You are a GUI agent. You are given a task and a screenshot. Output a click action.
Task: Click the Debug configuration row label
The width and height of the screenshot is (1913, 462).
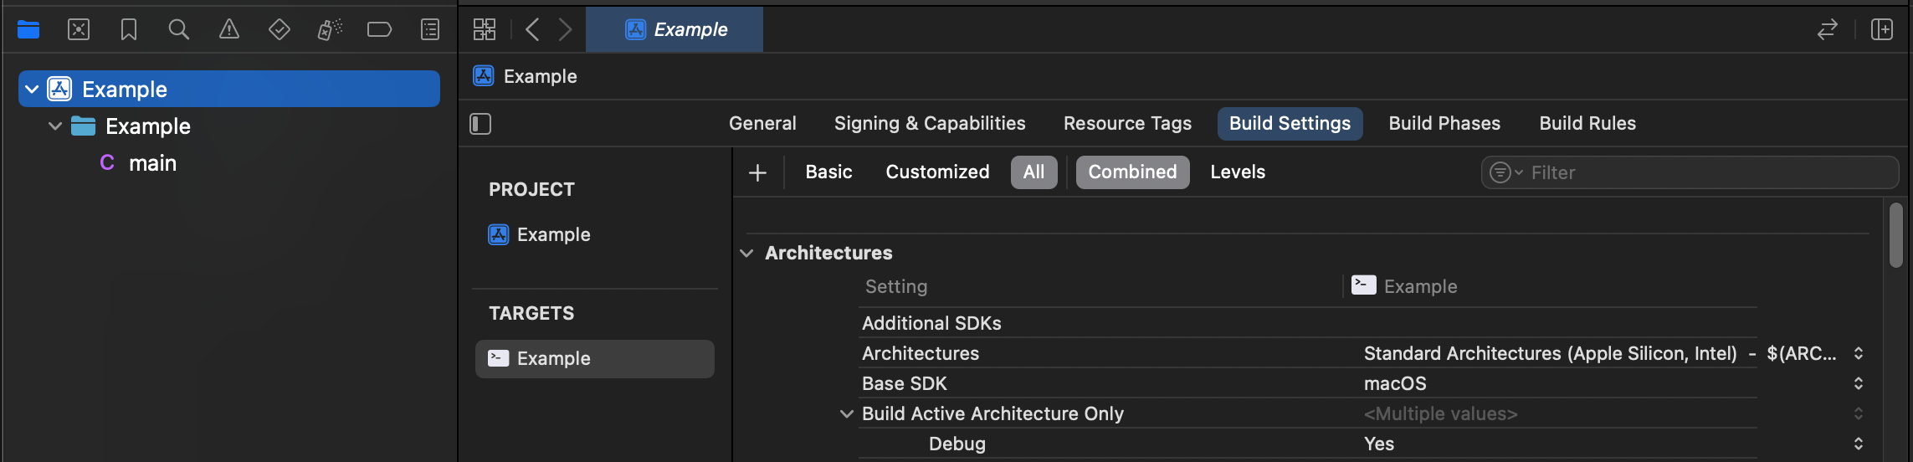tap(957, 444)
